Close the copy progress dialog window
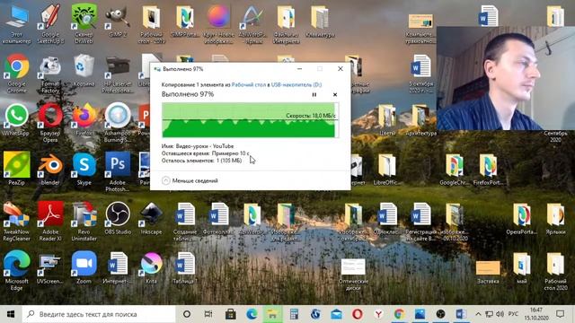Screen dimensions: 575x323 [341, 69]
